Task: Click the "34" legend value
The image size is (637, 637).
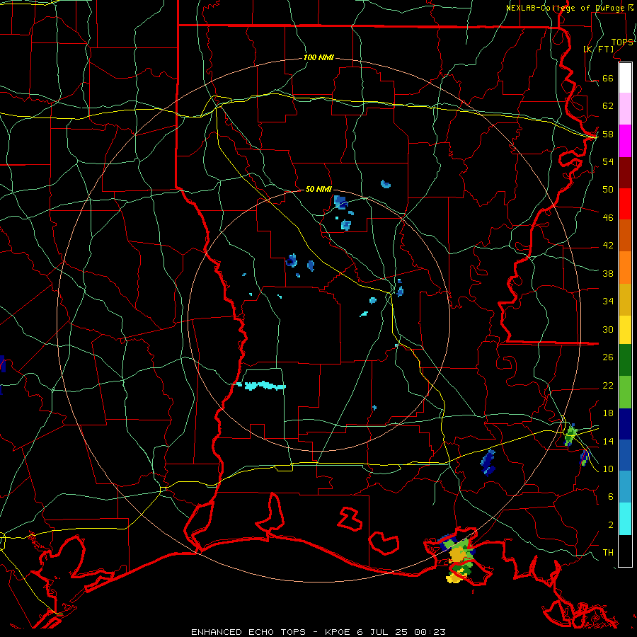Action: [x=608, y=302]
